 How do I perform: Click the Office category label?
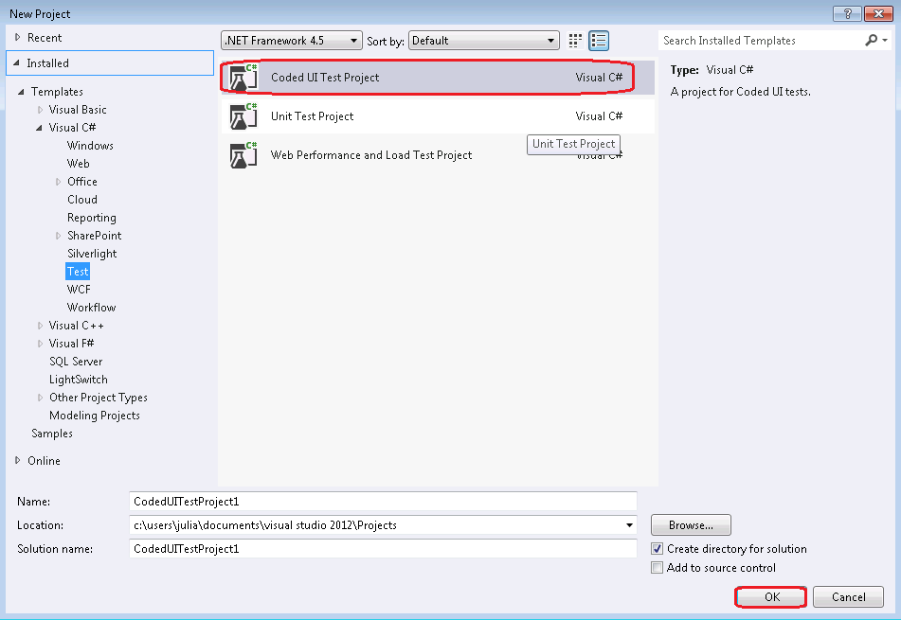pos(82,182)
